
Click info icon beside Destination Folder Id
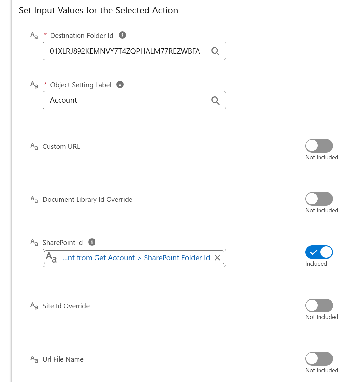tap(122, 35)
